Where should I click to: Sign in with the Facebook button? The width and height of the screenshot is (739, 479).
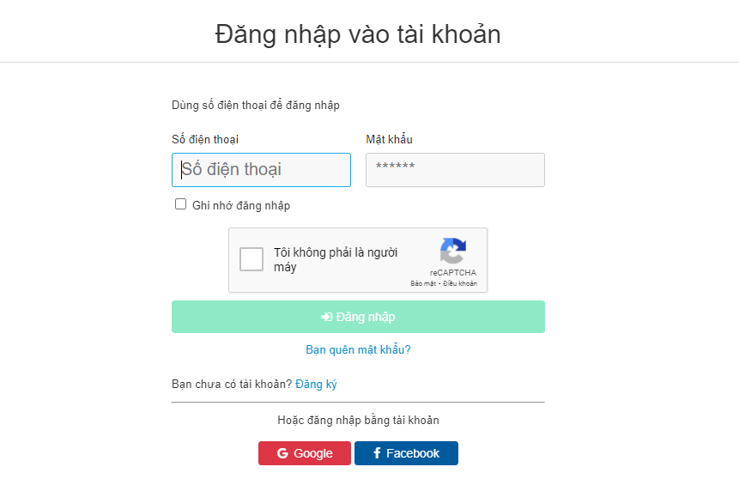point(406,453)
